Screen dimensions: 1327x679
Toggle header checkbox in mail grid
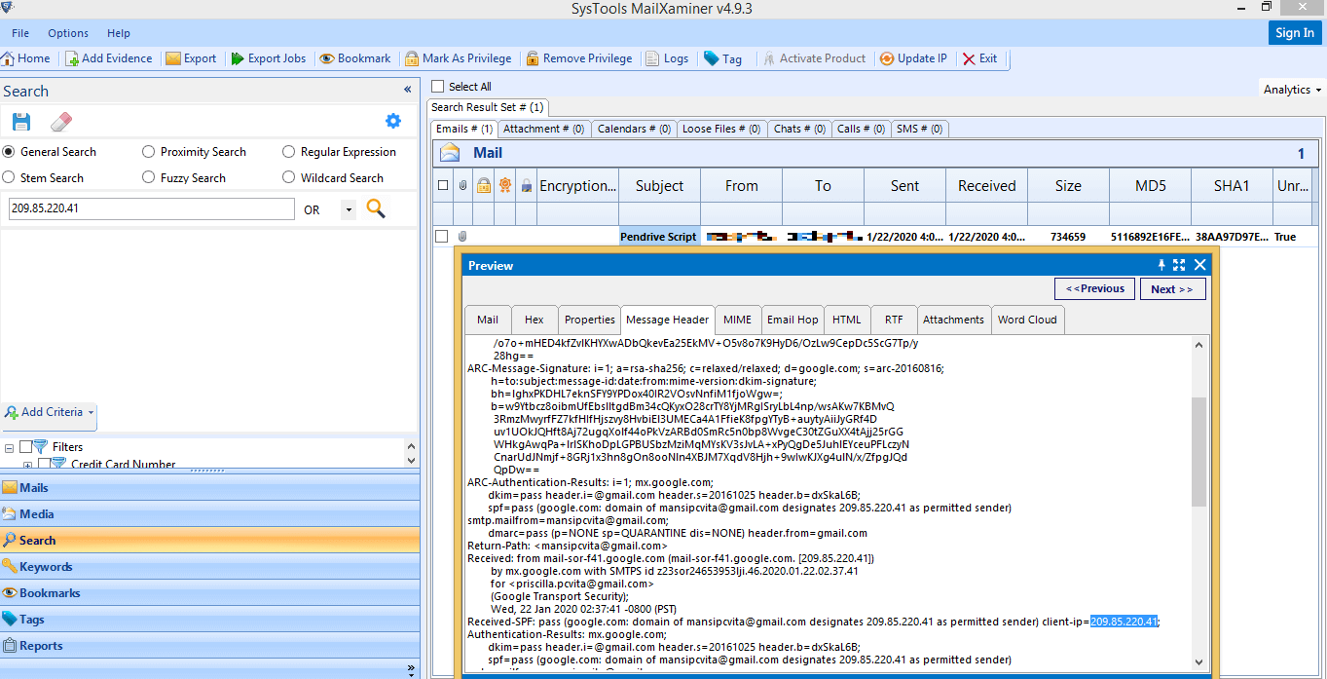(444, 185)
